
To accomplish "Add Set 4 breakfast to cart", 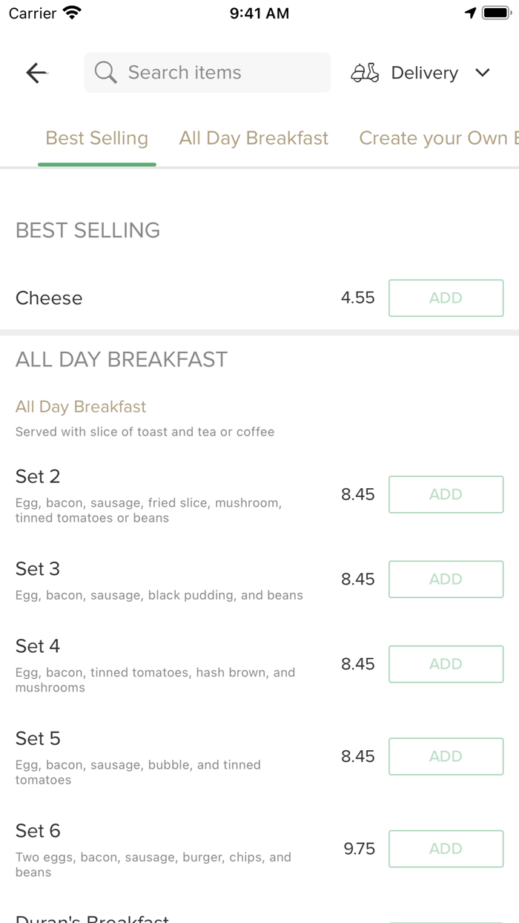I will tap(446, 664).
